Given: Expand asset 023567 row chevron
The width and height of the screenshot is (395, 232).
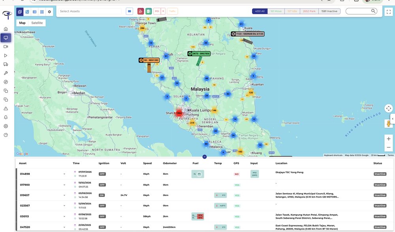Looking at the screenshot, I should pyautogui.click(x=64, y=206).
